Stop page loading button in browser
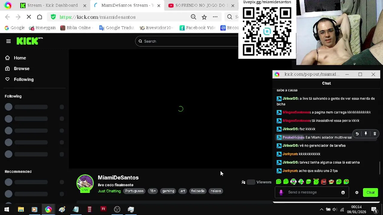Screen dimensions: 383x215 click(29, 17)
